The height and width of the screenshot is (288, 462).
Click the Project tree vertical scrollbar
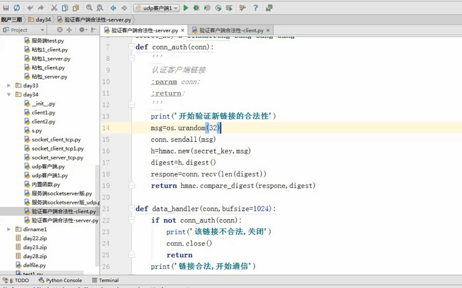click(97, 215)
